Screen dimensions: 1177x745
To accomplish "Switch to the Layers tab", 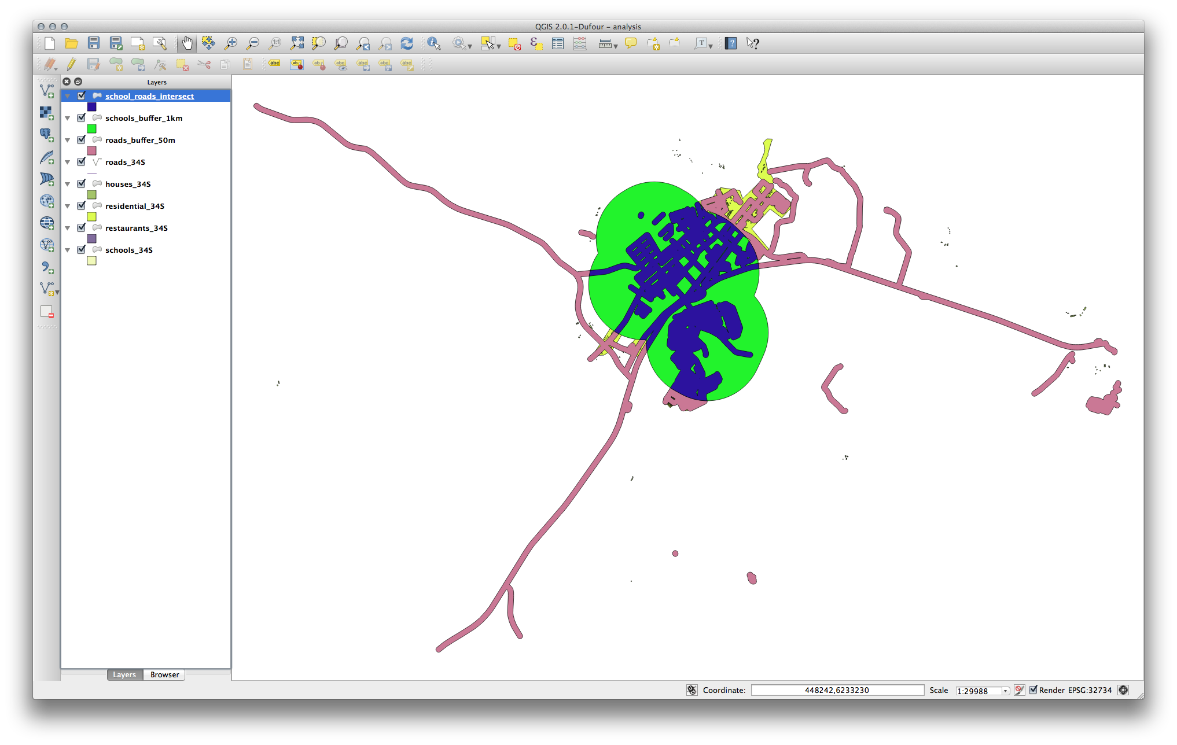I will pyautogui.click(x=124, y=674).
